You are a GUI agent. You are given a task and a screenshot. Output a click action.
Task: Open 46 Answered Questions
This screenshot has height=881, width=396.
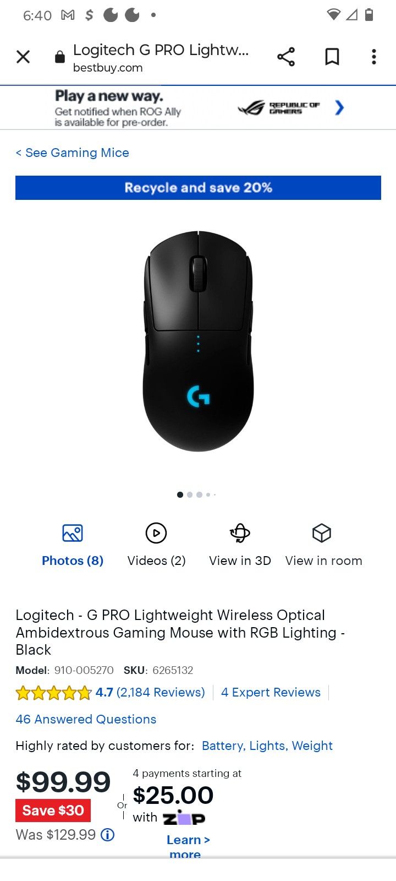click(86, 719)
